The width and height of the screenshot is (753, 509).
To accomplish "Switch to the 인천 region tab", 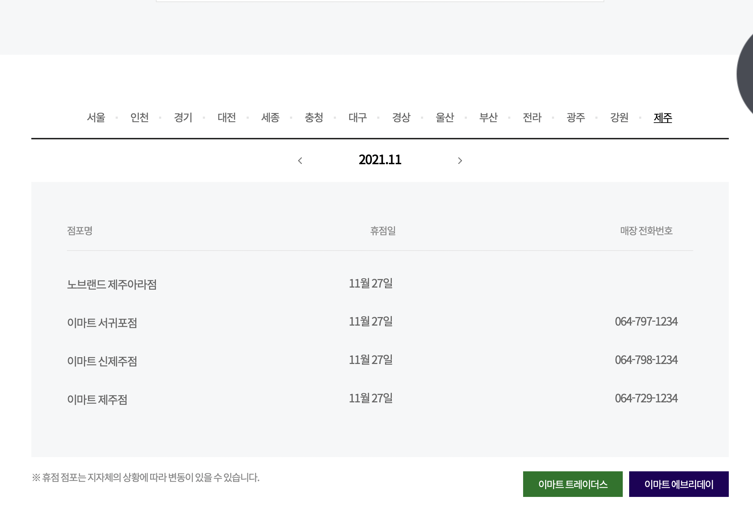I will click(139, 117).
